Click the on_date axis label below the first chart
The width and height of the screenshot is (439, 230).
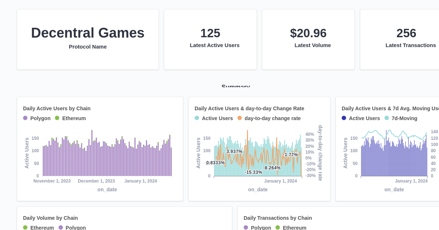107,189
